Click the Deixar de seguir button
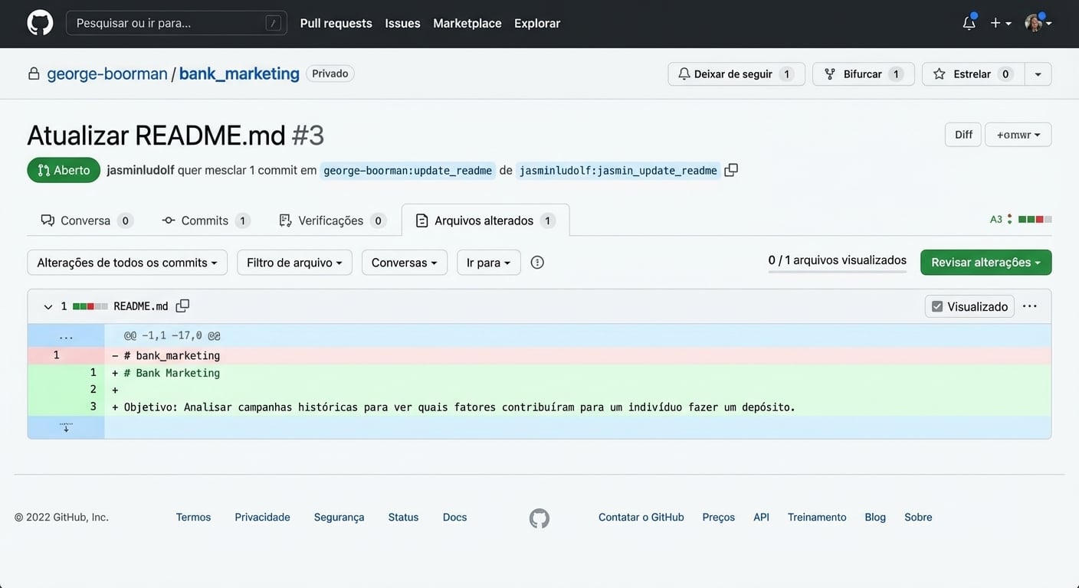1079x588 pixels. [736, 74]
